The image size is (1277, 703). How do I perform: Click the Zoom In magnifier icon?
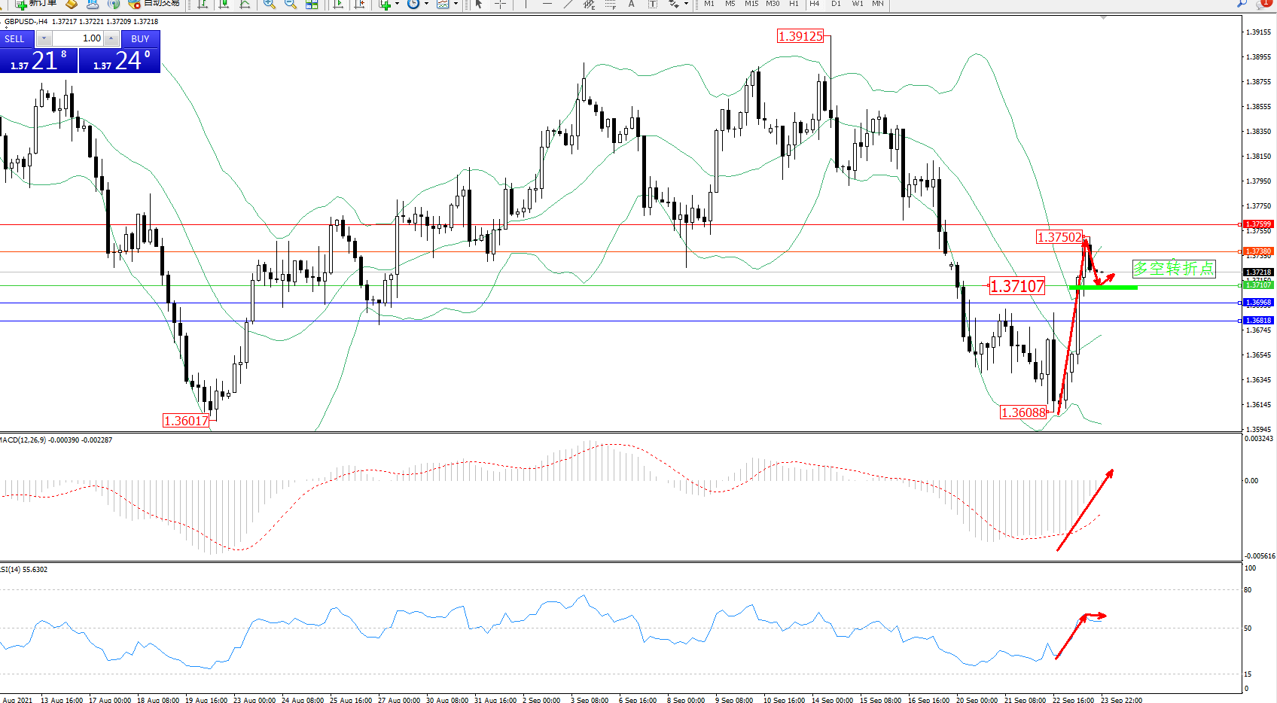269,4
